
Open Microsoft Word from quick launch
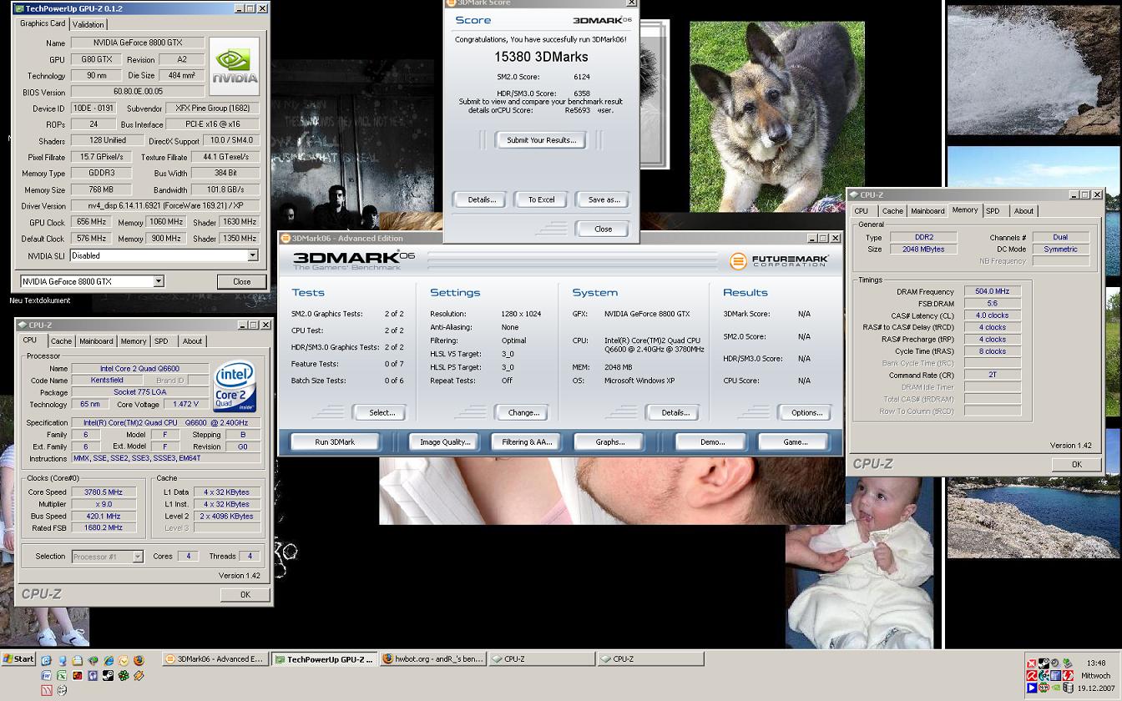click(46, 675)
